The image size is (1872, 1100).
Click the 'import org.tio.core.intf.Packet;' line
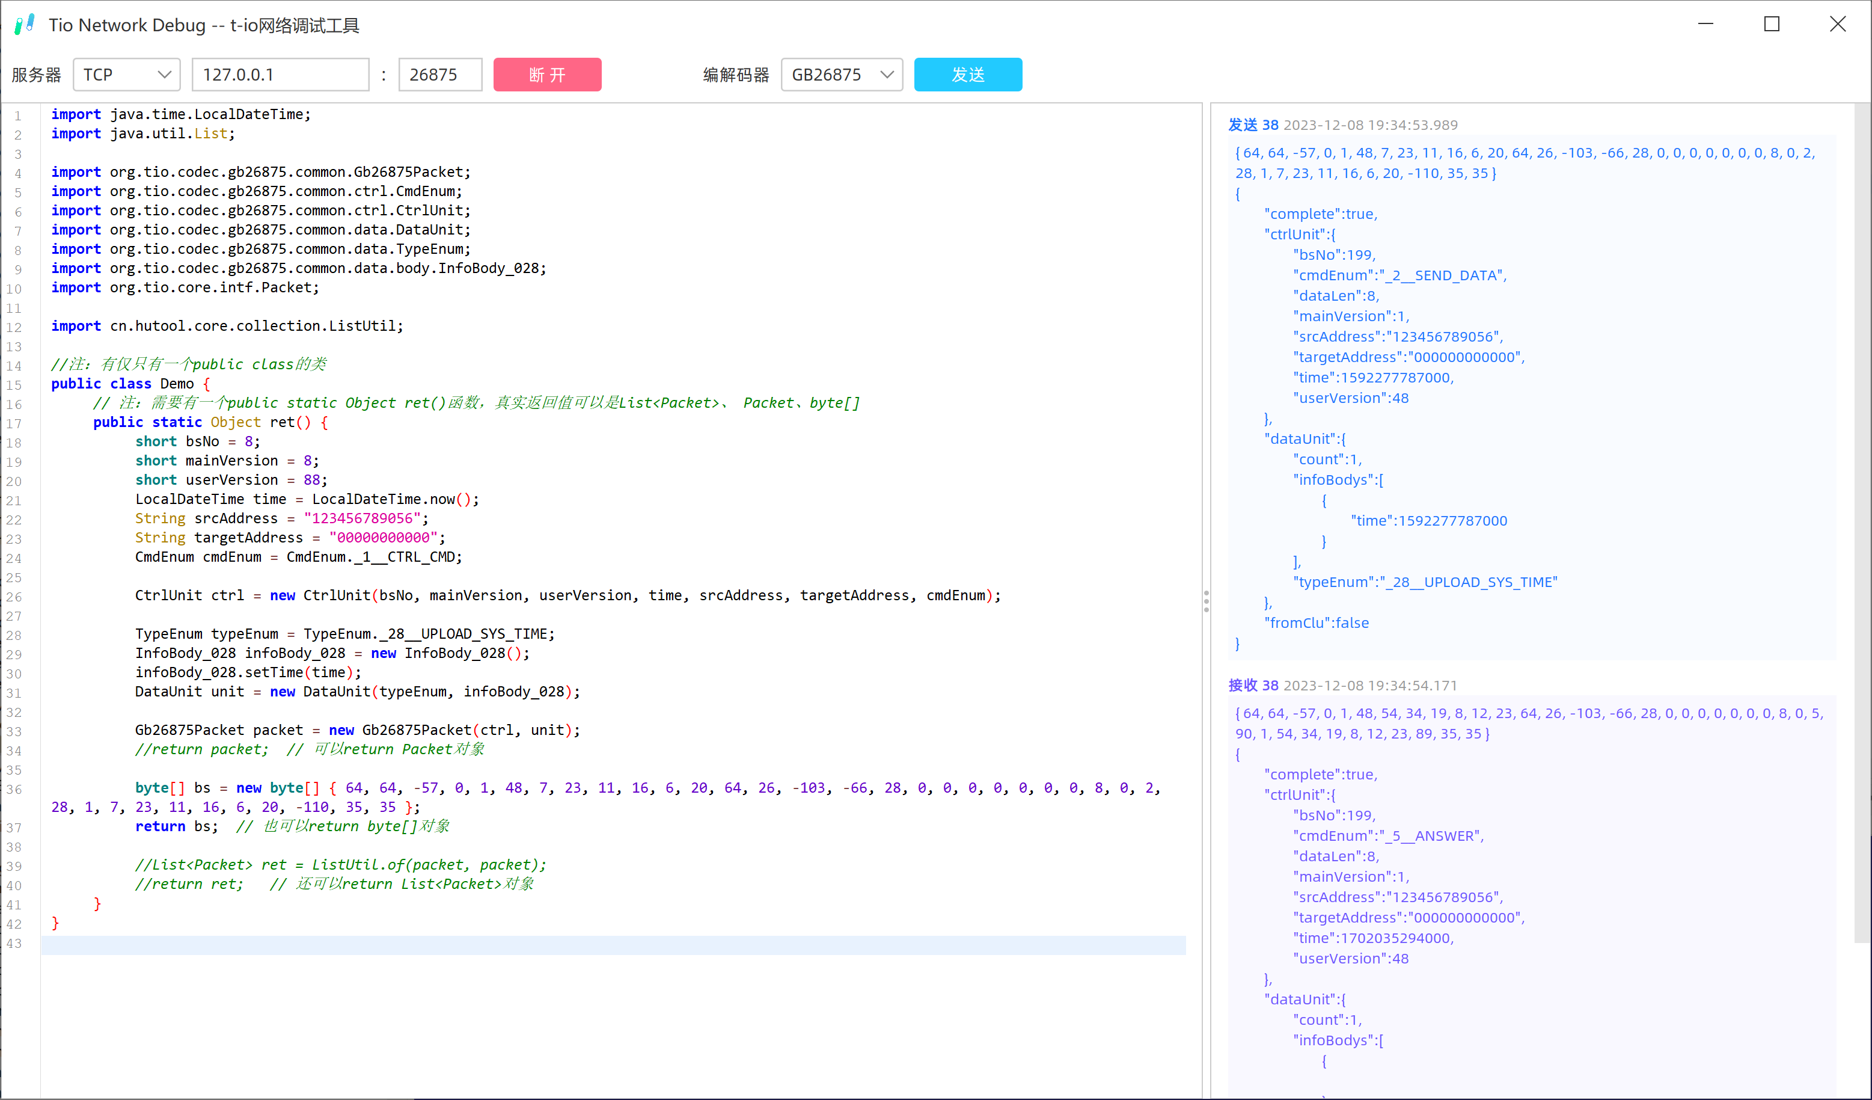[x=185, y=287]
